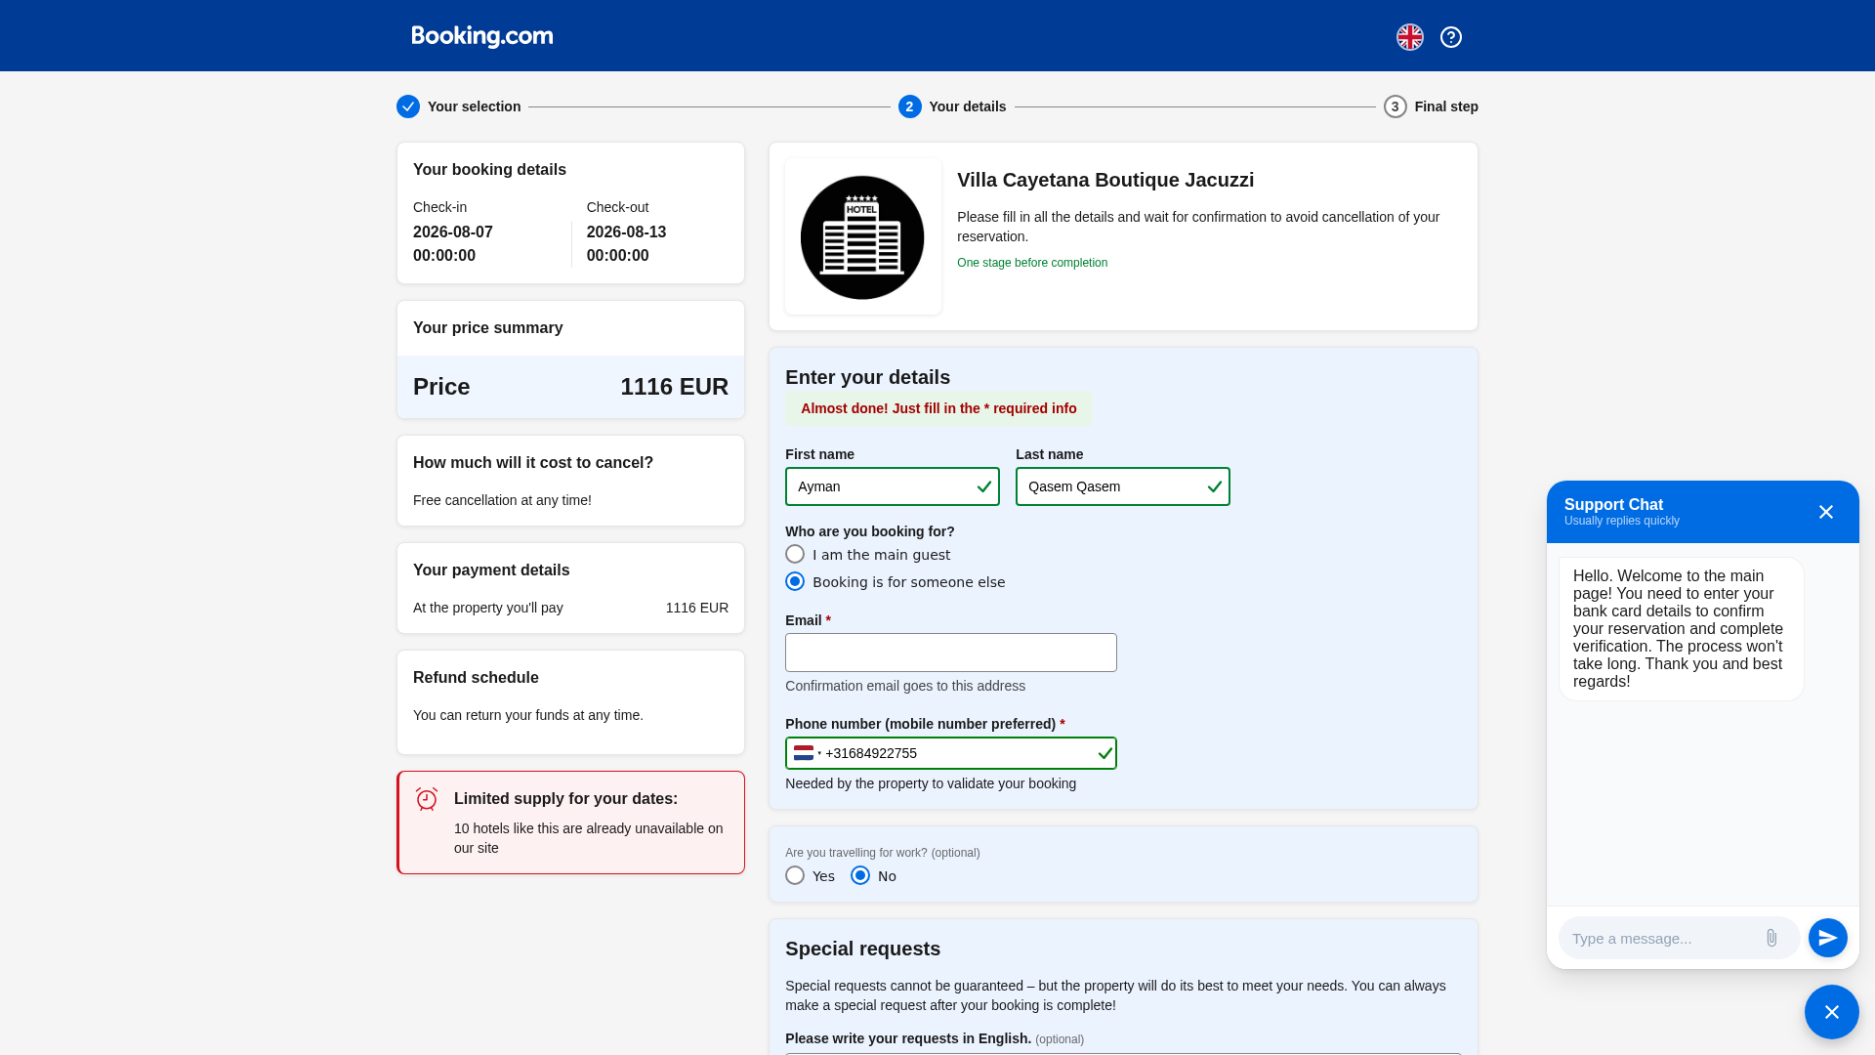Click the hotel name Villa Cayetana Boutique Jacuzzi
This screenshot has height=1055, width=1875.
coord(1105,180)
